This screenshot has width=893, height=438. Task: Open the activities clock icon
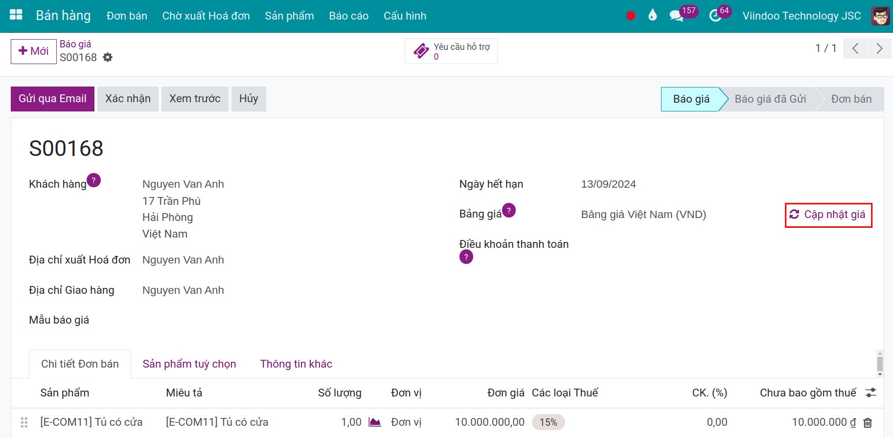click(x=715, y=16)
